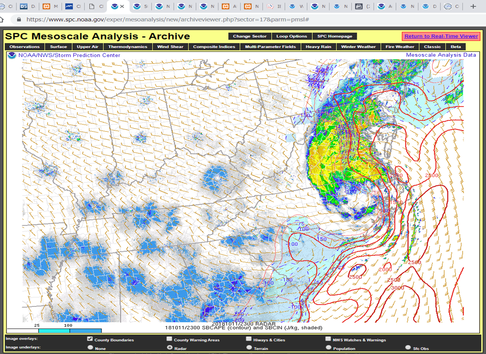Switch to the last globe-icon tab
486x354 pixels.
[452, 6]
